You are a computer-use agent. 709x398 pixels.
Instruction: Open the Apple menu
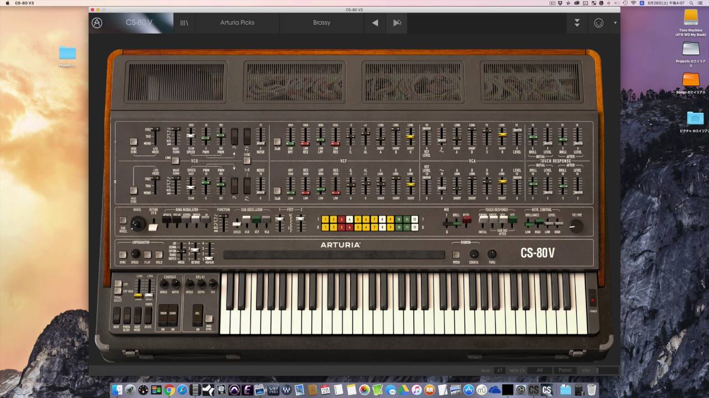[x=7, y=3]
